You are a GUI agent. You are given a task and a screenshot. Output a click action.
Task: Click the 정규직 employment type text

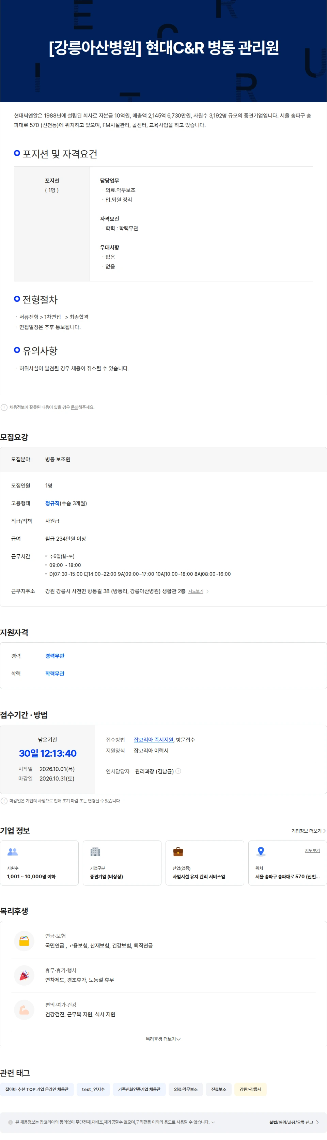[x=52, y=503]
